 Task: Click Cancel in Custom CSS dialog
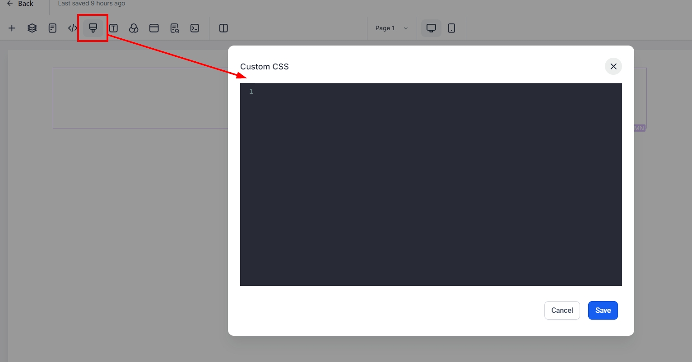(562, 310)
